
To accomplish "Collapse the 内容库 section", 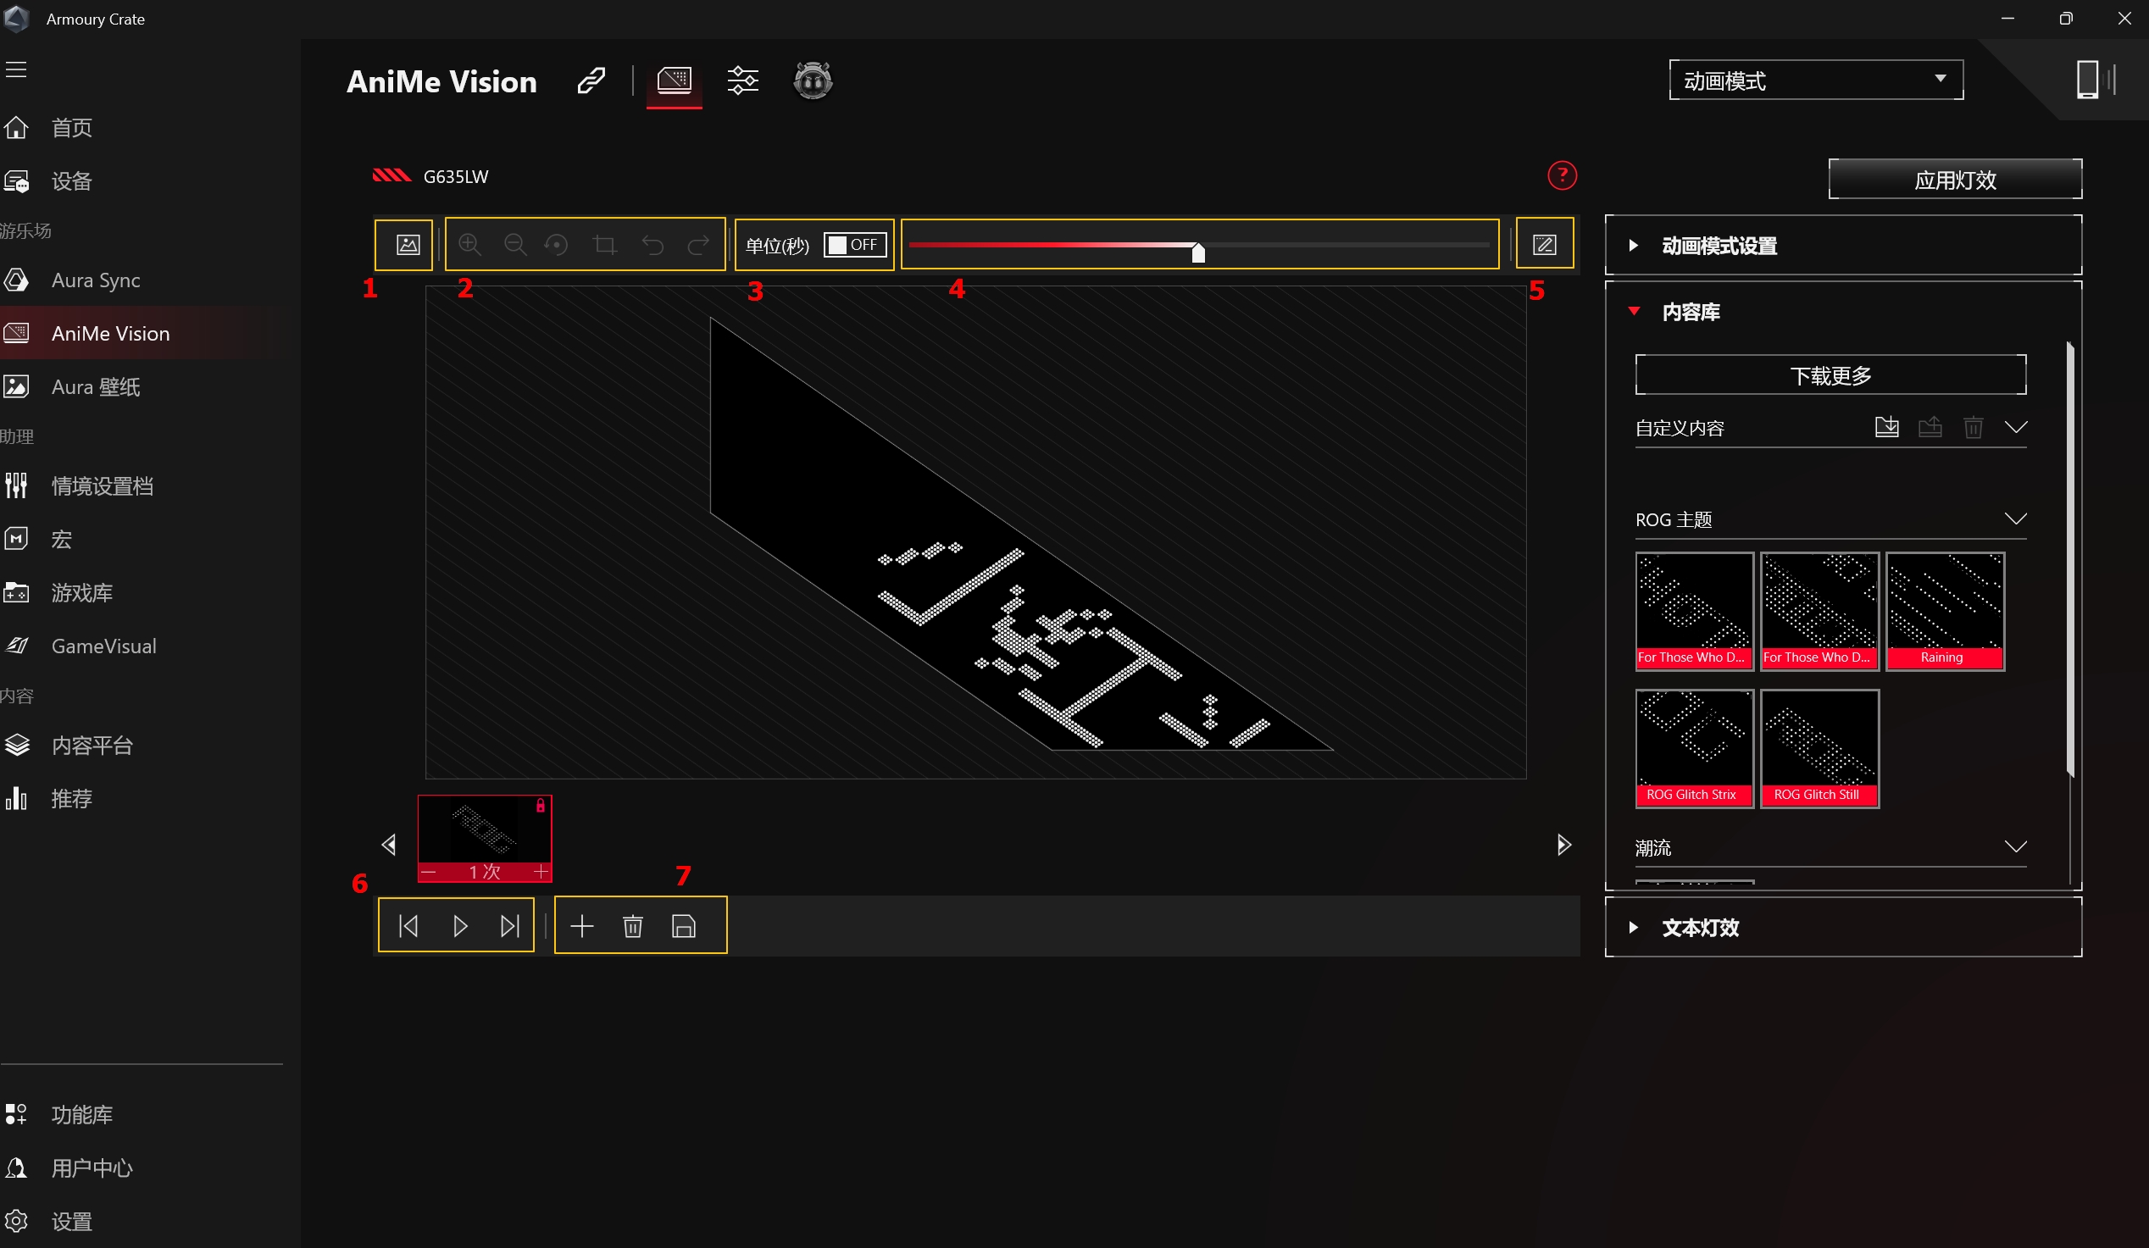I will click(x=1634, y=311).
